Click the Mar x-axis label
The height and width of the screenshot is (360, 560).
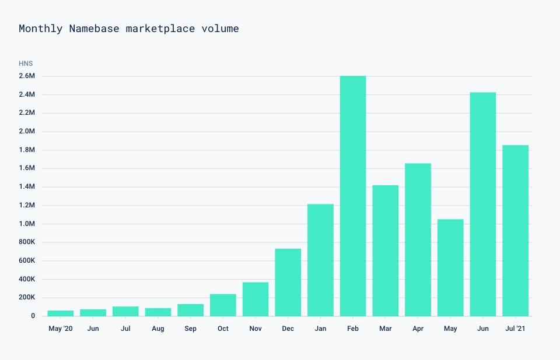point(386,329)
